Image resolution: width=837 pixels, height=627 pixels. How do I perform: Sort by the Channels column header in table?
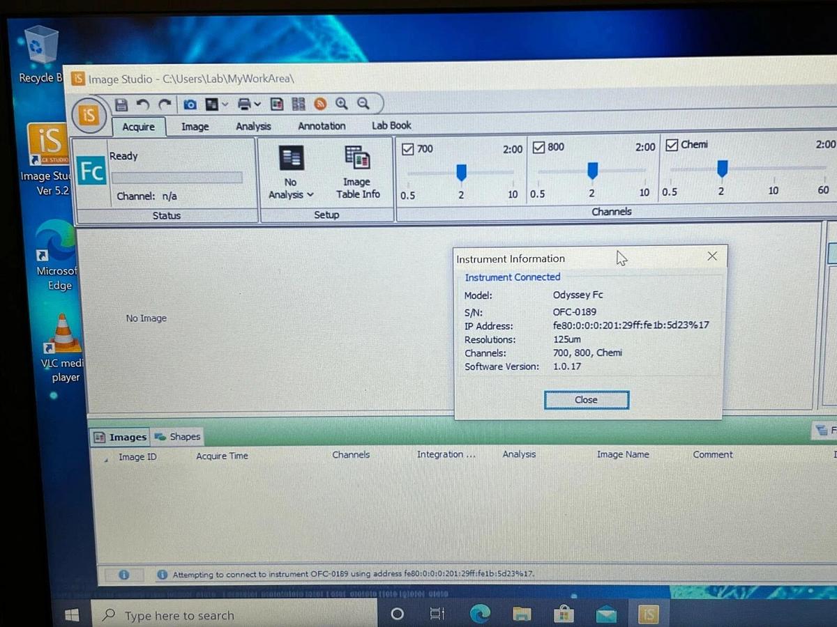[x=351, y=455]
